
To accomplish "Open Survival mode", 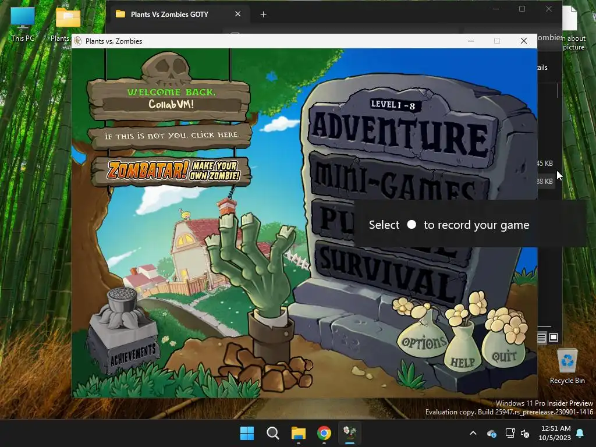I will pyautogui.click(x=389, y=272).
